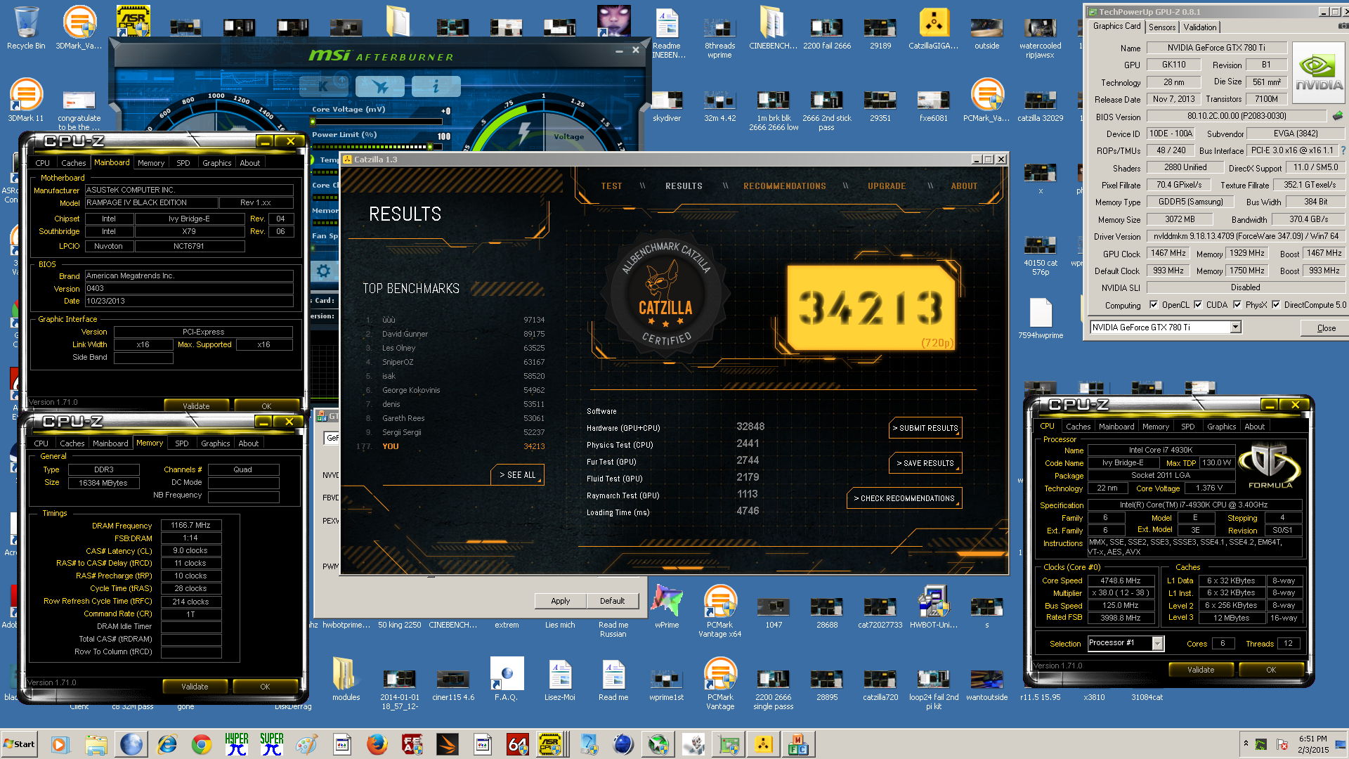Viewport: 1349px width, 759px height.
Task: Open the MaxxMem MFC taskbar icon
Action: click(799, 744)
